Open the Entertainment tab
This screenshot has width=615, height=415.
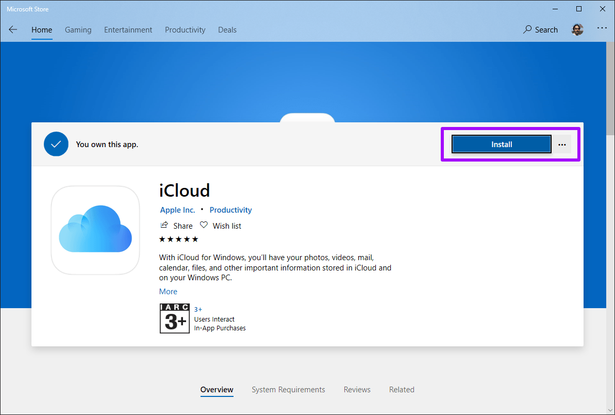[128, 30]
